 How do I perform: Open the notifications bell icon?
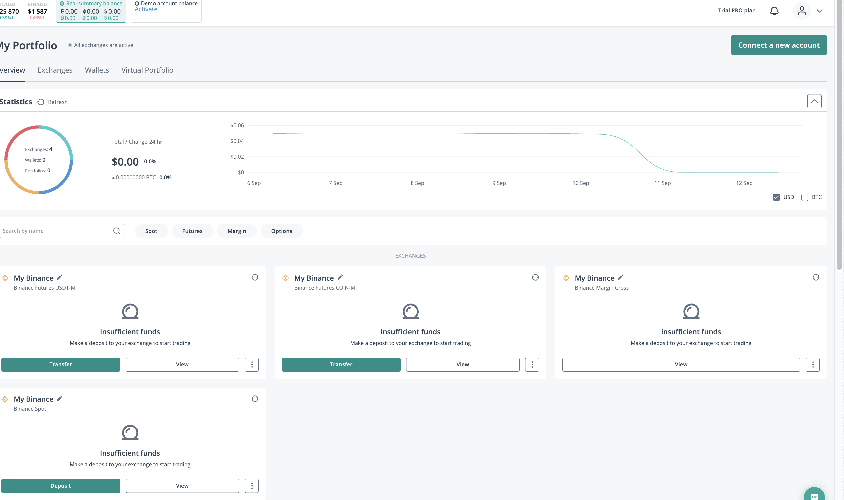[x=774, y=11]
